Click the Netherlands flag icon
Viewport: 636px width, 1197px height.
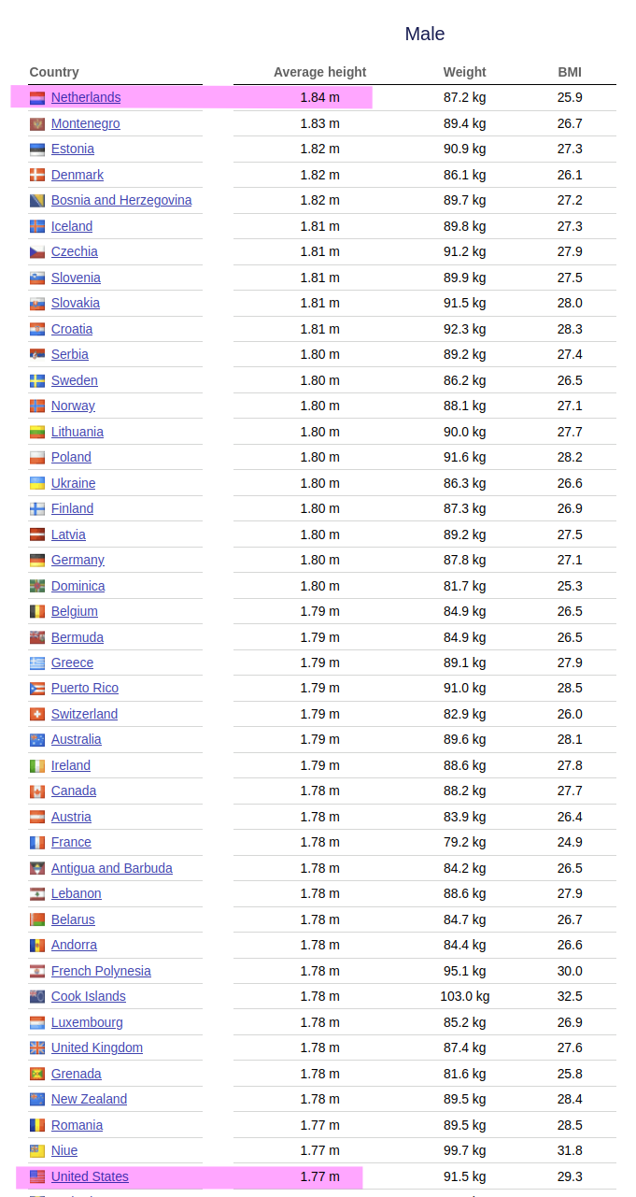pos(37,98)
